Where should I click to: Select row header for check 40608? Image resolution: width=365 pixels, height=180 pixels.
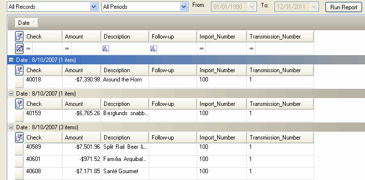[19, 174]
